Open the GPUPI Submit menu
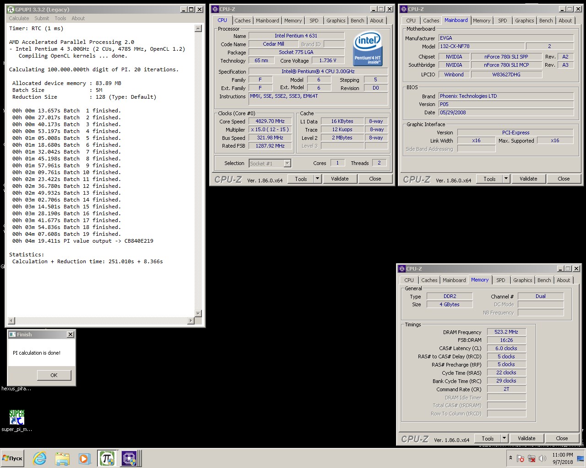This screenshot has height=468, width=586. coord(42,18)
